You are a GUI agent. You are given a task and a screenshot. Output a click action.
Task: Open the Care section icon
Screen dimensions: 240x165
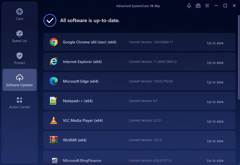click(x=20, y=12)
